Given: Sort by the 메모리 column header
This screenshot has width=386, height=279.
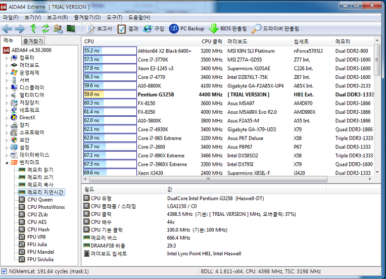Looking at the screenshot, I should click(x=353, y=41).
